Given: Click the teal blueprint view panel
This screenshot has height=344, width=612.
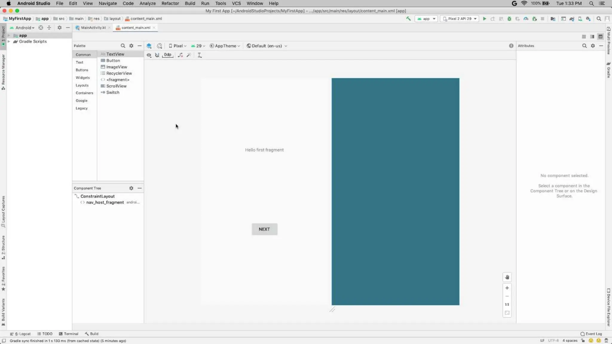Looking at the screenshot, I should point(395,191).
